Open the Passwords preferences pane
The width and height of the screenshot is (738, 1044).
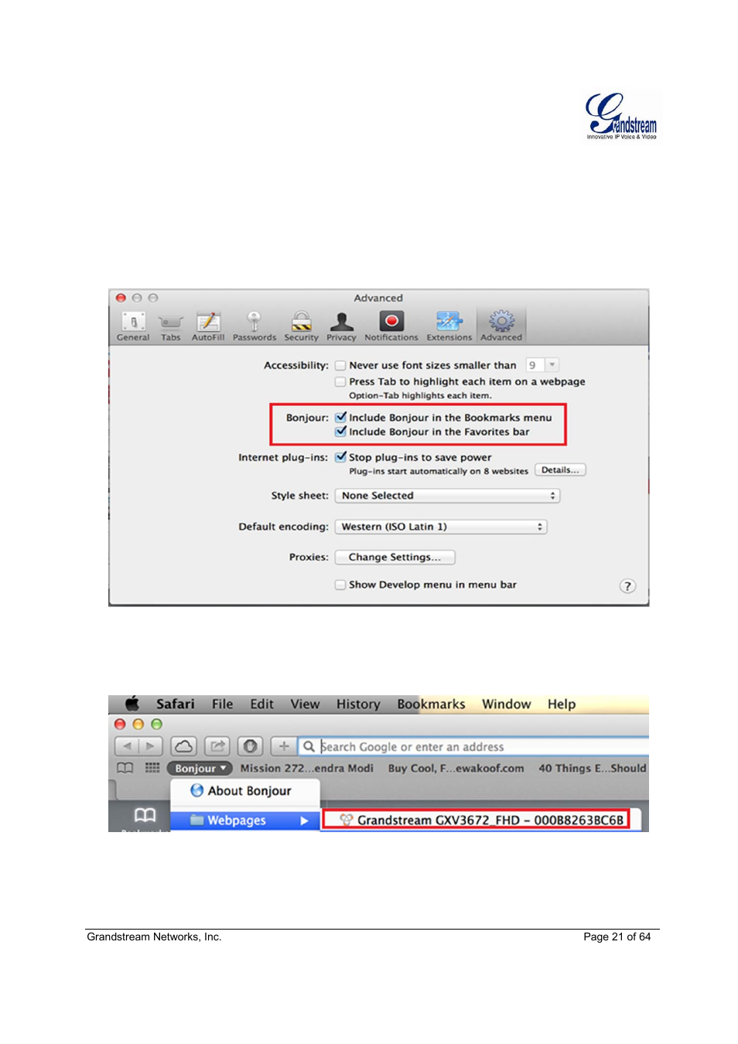coord(254,326)
